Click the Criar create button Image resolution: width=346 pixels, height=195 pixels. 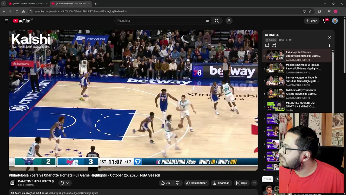coord(311,21)
